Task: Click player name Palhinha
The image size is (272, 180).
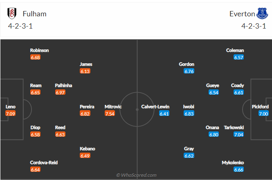Action: coord(63,85)
